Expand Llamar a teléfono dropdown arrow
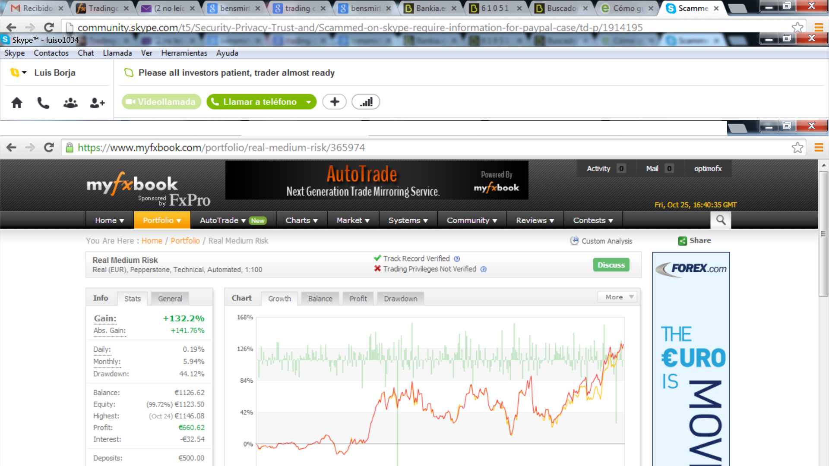Image resolution: width=829 pixels, height=466 pixels. (x=309, y=102)
